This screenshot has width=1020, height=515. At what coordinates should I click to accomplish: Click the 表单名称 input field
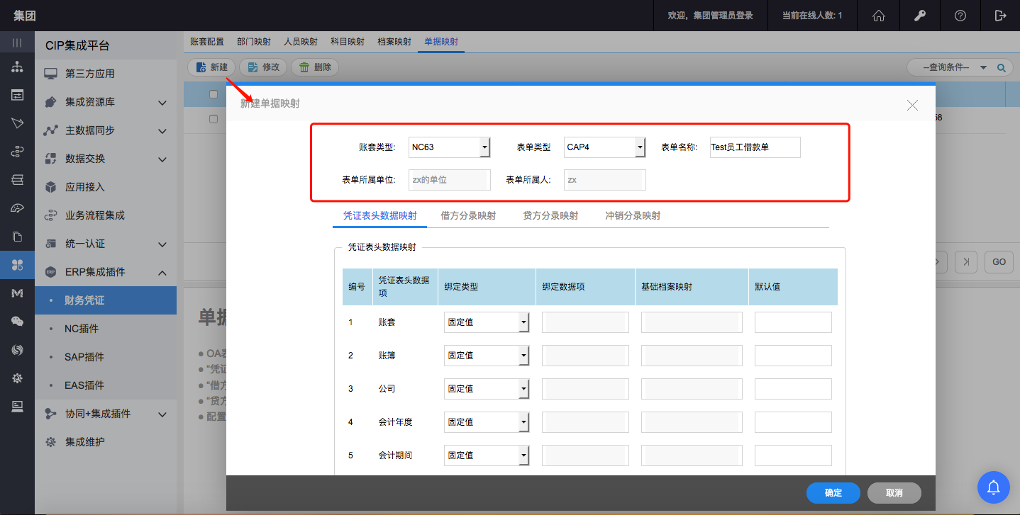(755, 147)
